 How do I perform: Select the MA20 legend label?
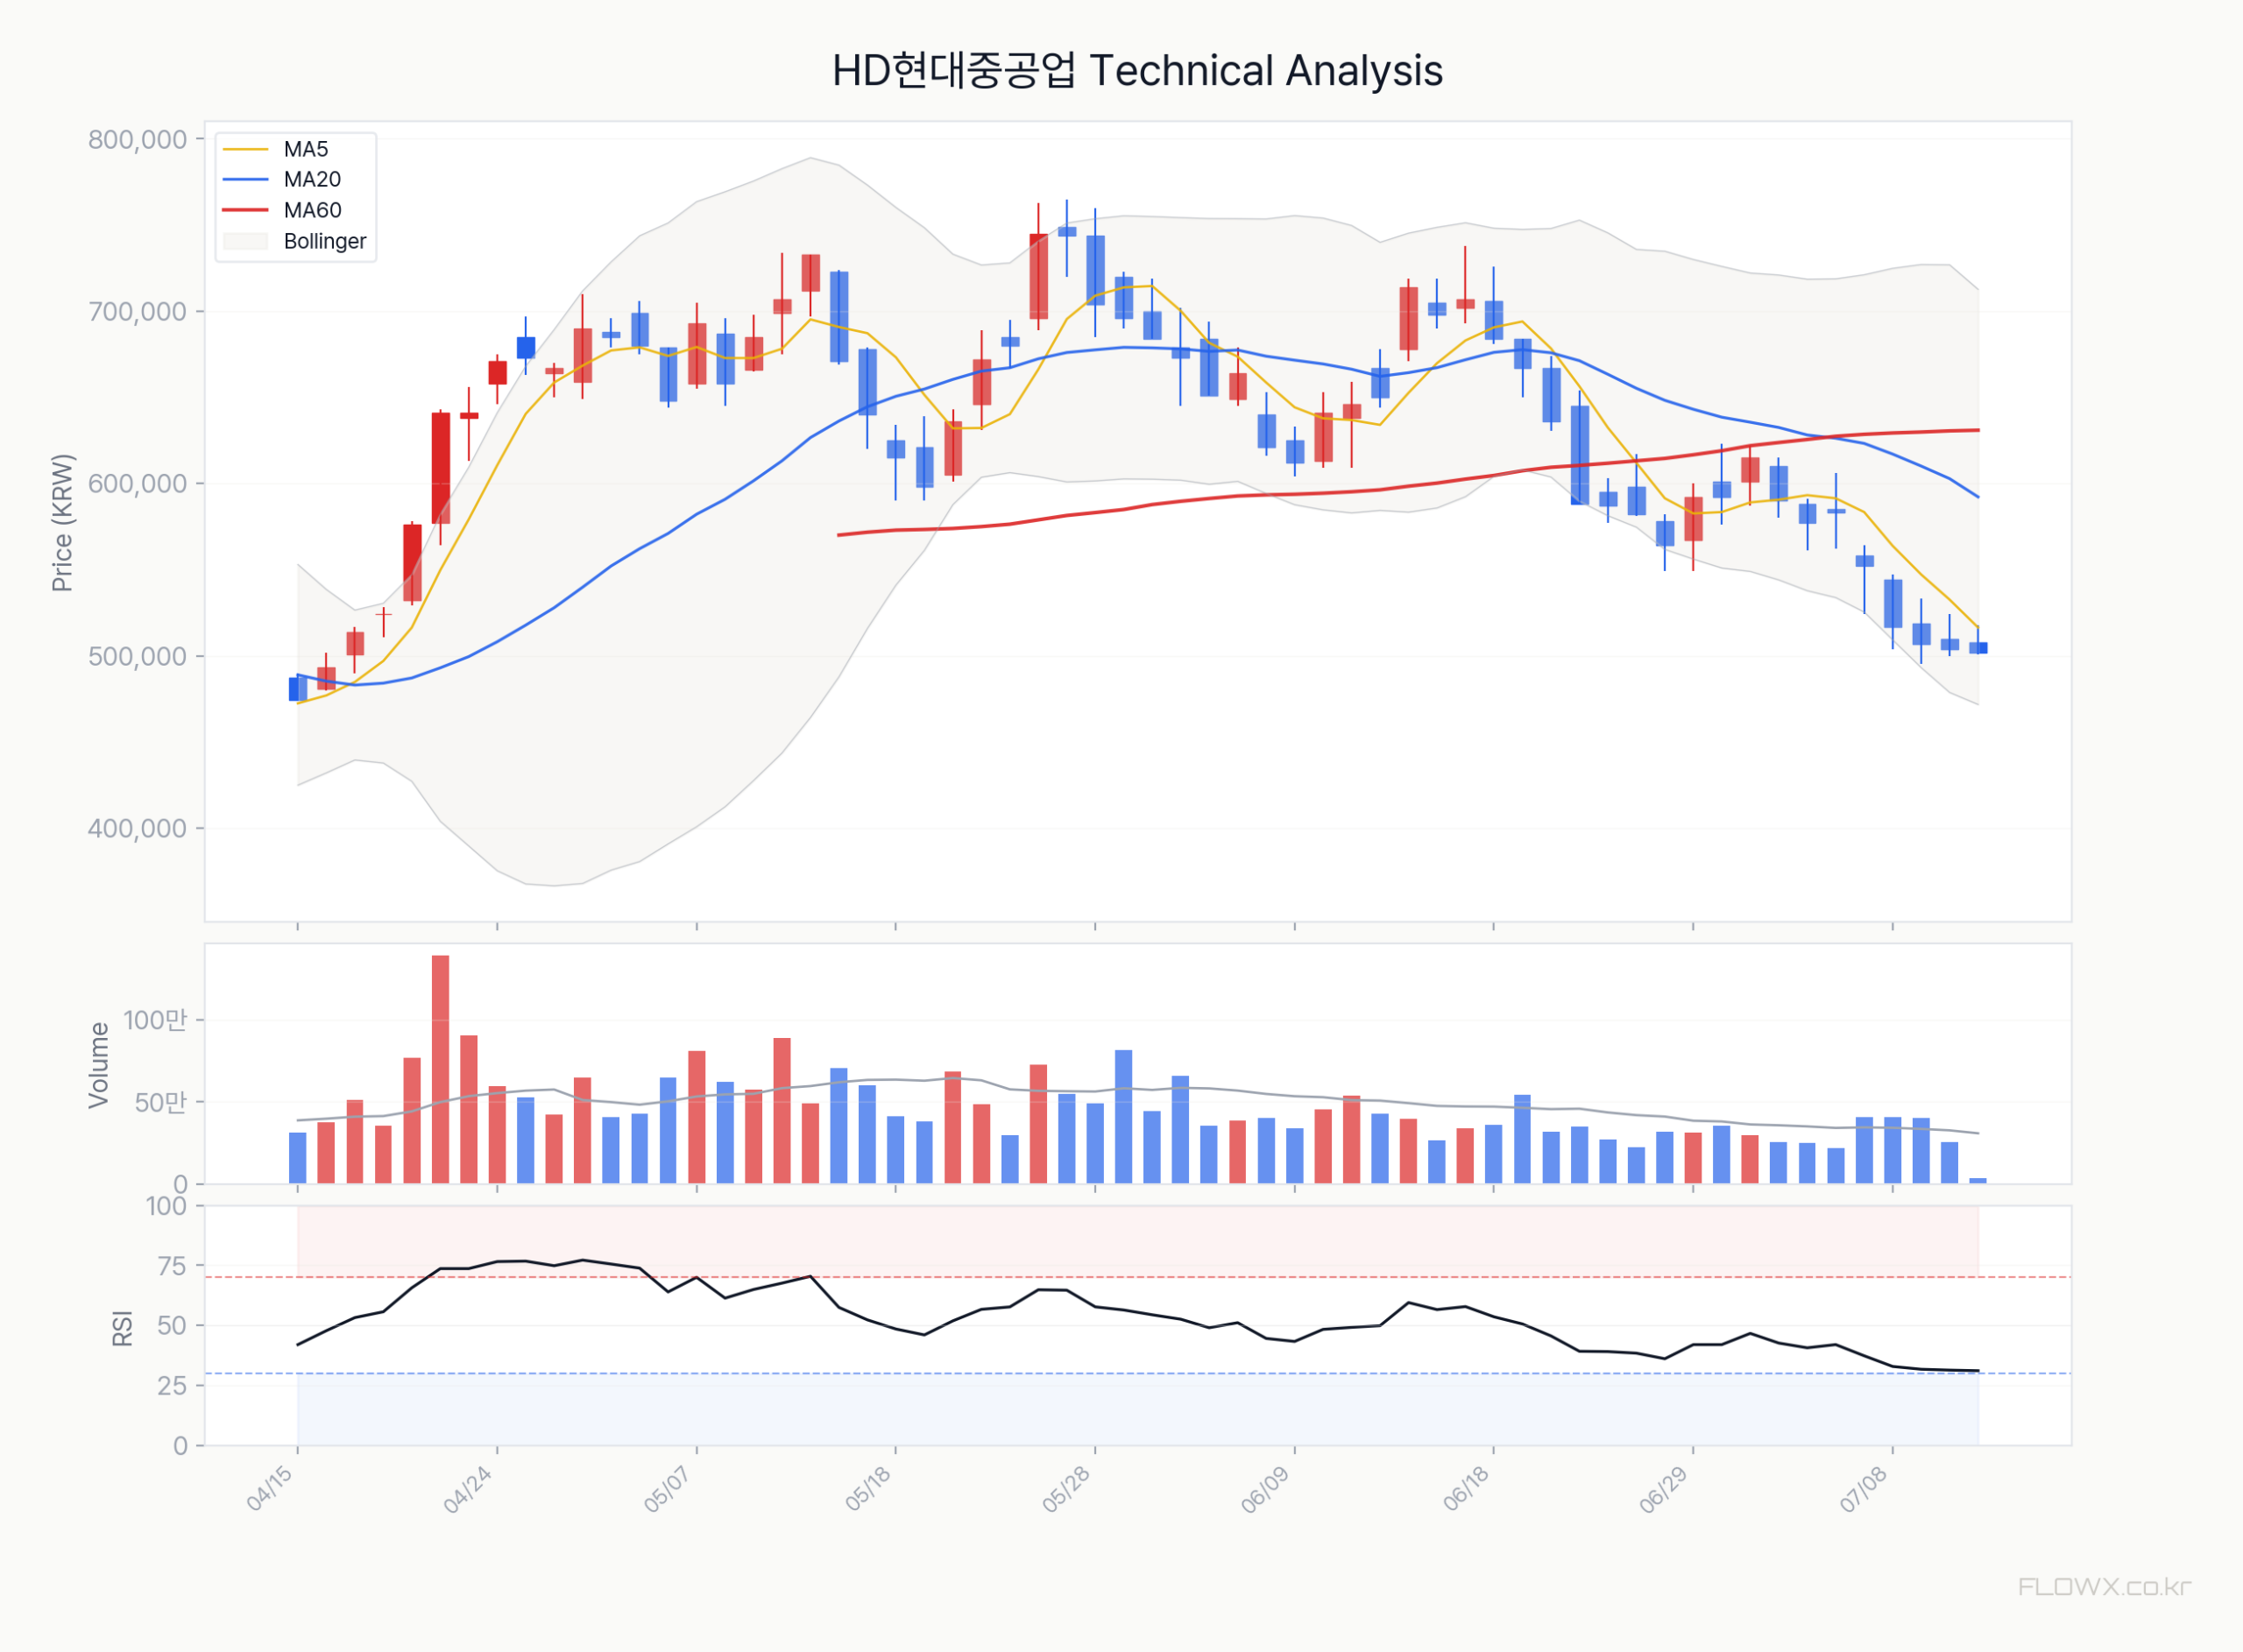(312, 180)
